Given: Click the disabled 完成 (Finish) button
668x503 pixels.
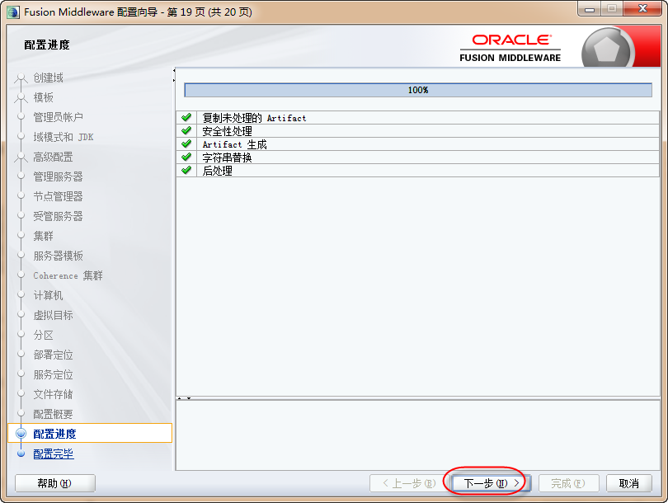Looking at the screenshot, I should pos(569,483).
